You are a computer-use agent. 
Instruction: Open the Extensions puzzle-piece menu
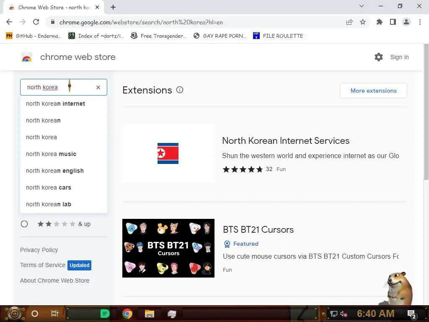(380, 22)
